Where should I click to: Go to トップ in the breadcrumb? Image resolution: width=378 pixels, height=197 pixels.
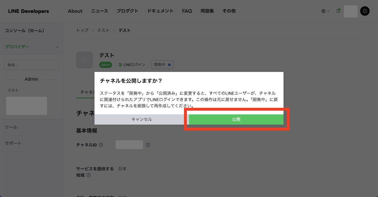tap(82, 30)
